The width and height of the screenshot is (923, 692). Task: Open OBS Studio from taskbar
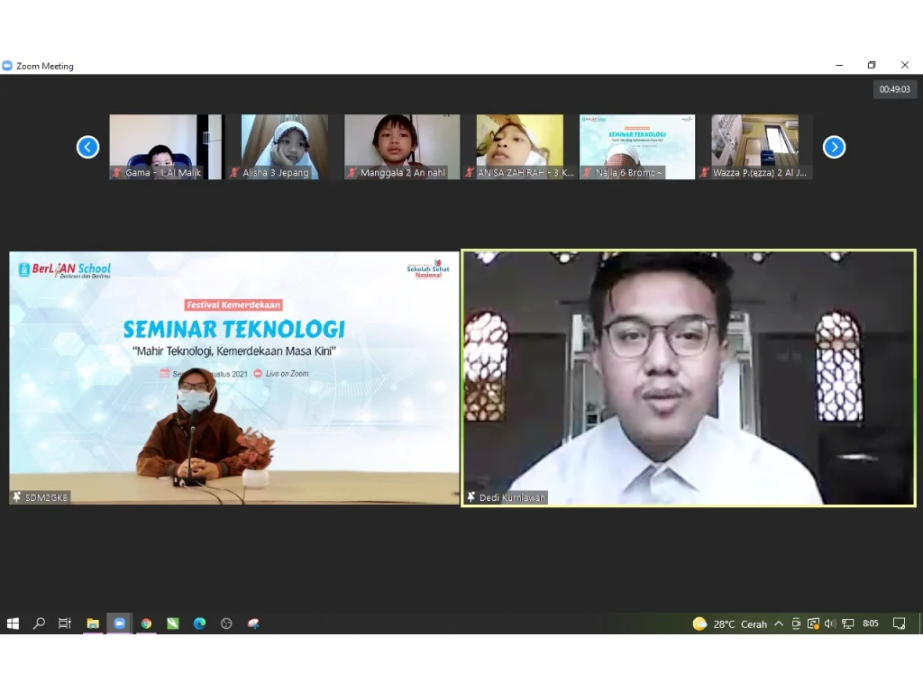point(226,624)
